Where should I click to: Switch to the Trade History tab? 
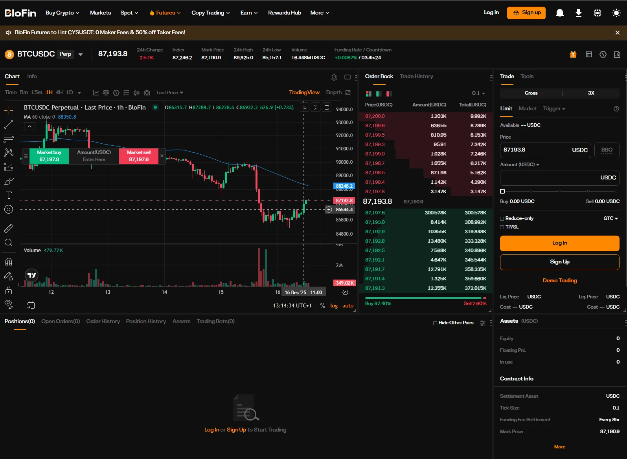click(416, 76)
